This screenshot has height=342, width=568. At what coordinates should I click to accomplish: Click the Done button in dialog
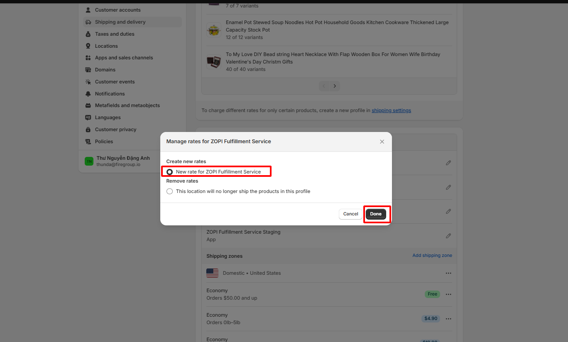tap(376, 214)
